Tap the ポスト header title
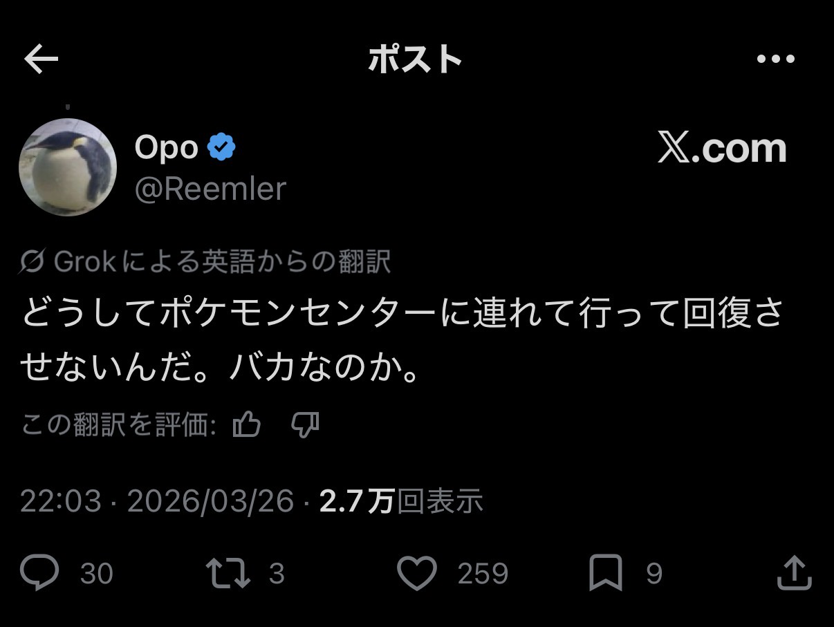 click(x=415, y=60)
